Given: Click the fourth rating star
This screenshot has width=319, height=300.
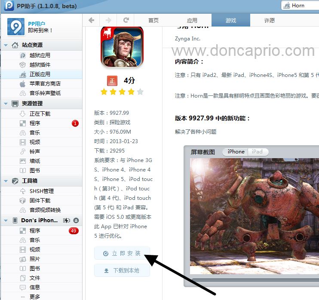Looking at the screenshot, I should [131, 92].
